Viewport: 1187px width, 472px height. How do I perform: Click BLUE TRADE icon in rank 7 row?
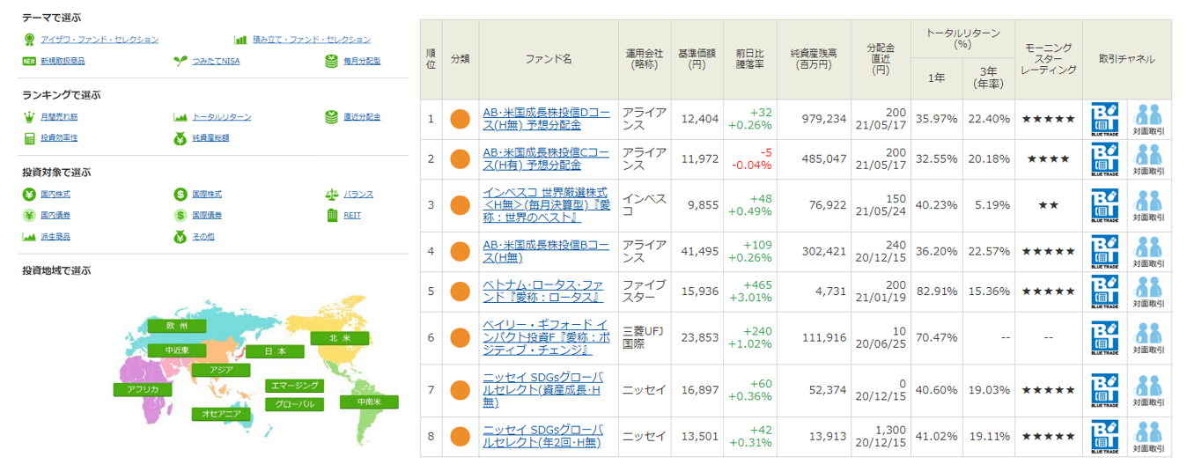1104,390
